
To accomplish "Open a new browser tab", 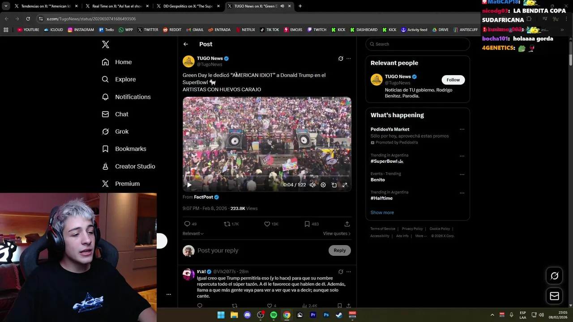I will [x=300, y=6].
